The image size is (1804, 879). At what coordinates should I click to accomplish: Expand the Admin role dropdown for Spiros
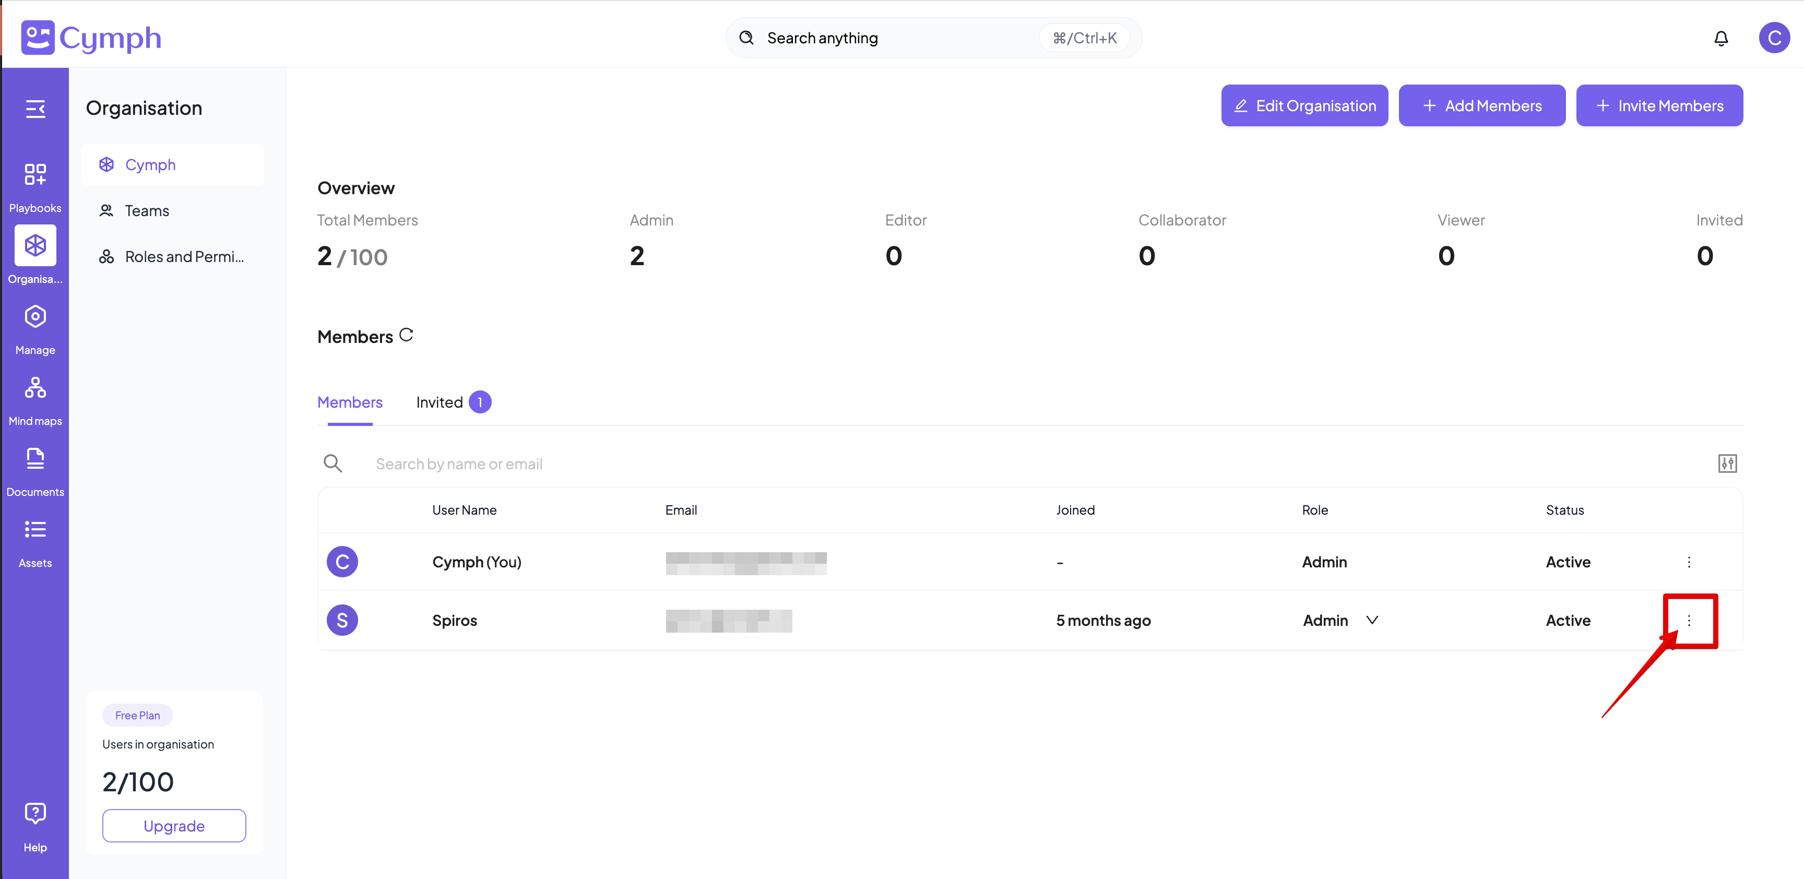1371,620
